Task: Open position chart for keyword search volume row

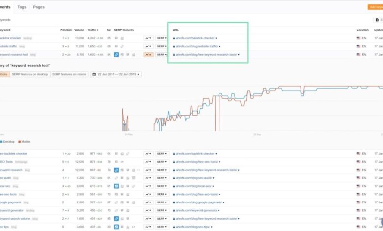Action: tap(148, 219)
